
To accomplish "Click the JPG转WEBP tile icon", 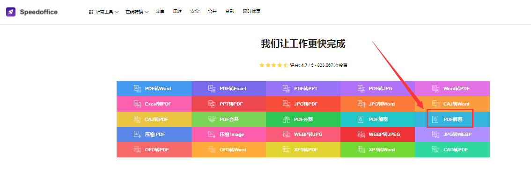I will click(x=435, y=135).
